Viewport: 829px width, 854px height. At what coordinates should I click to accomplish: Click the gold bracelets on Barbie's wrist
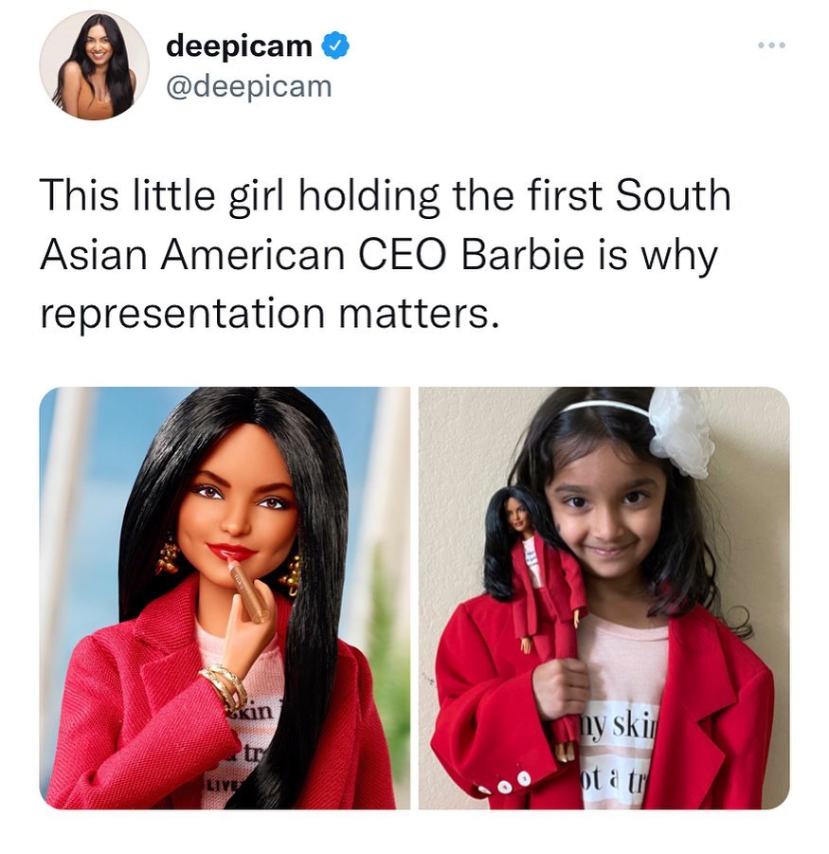coord(225,685)
